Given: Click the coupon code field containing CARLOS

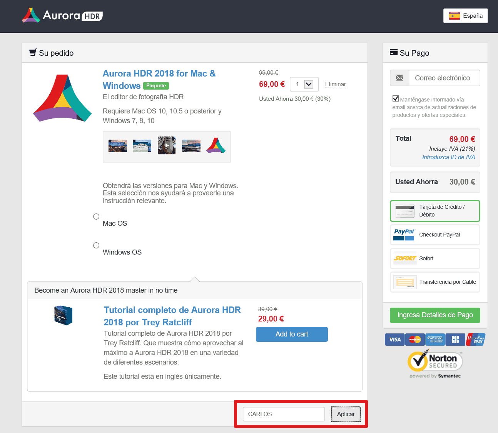Looking at the screenshot, I should click(x=284, y=414).
